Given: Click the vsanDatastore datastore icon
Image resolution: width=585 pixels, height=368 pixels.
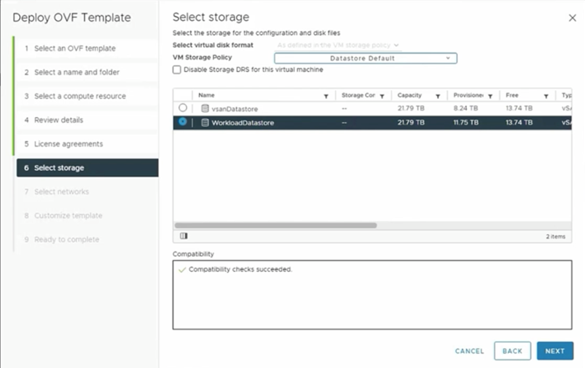Looking at the screenshot, I should [204, 109].
